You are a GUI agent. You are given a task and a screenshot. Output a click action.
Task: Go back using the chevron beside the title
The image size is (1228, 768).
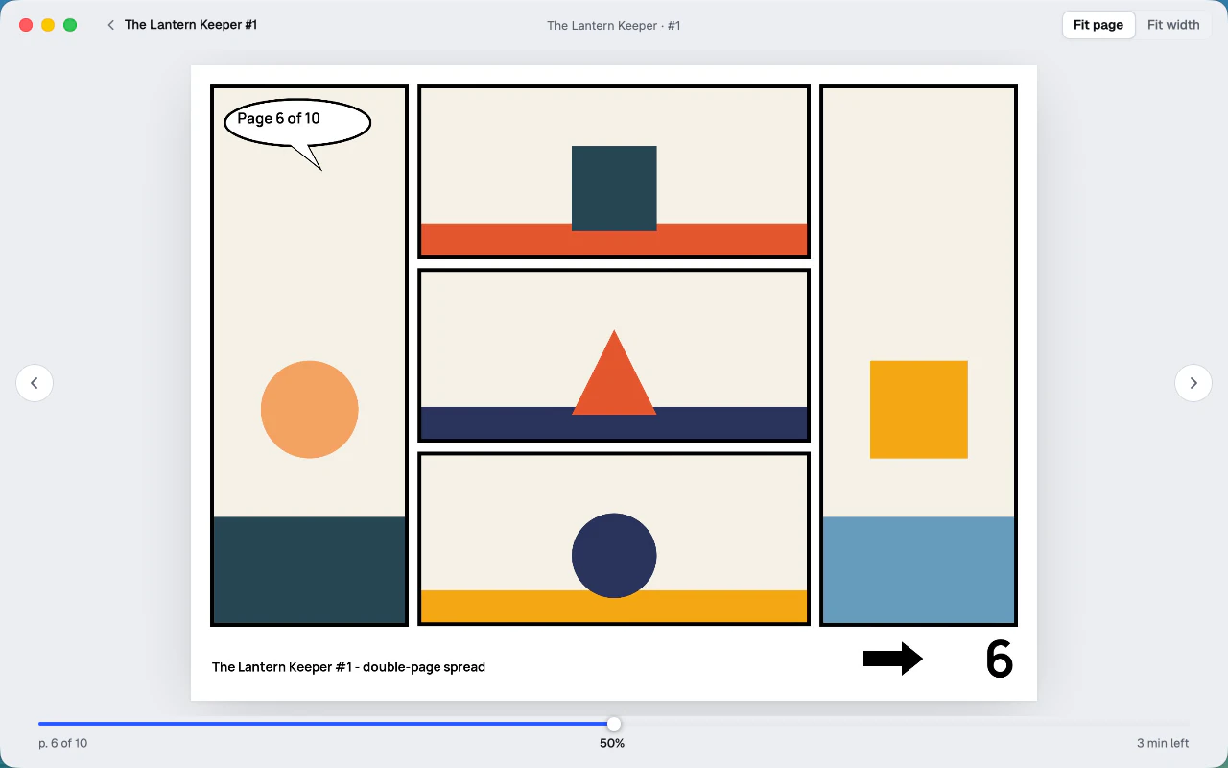pos(111,25)
